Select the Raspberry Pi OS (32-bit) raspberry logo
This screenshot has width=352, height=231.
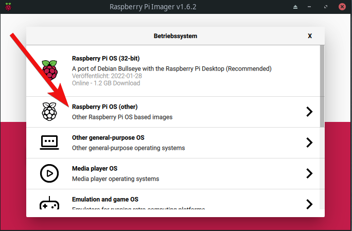(x=49, y=70)
